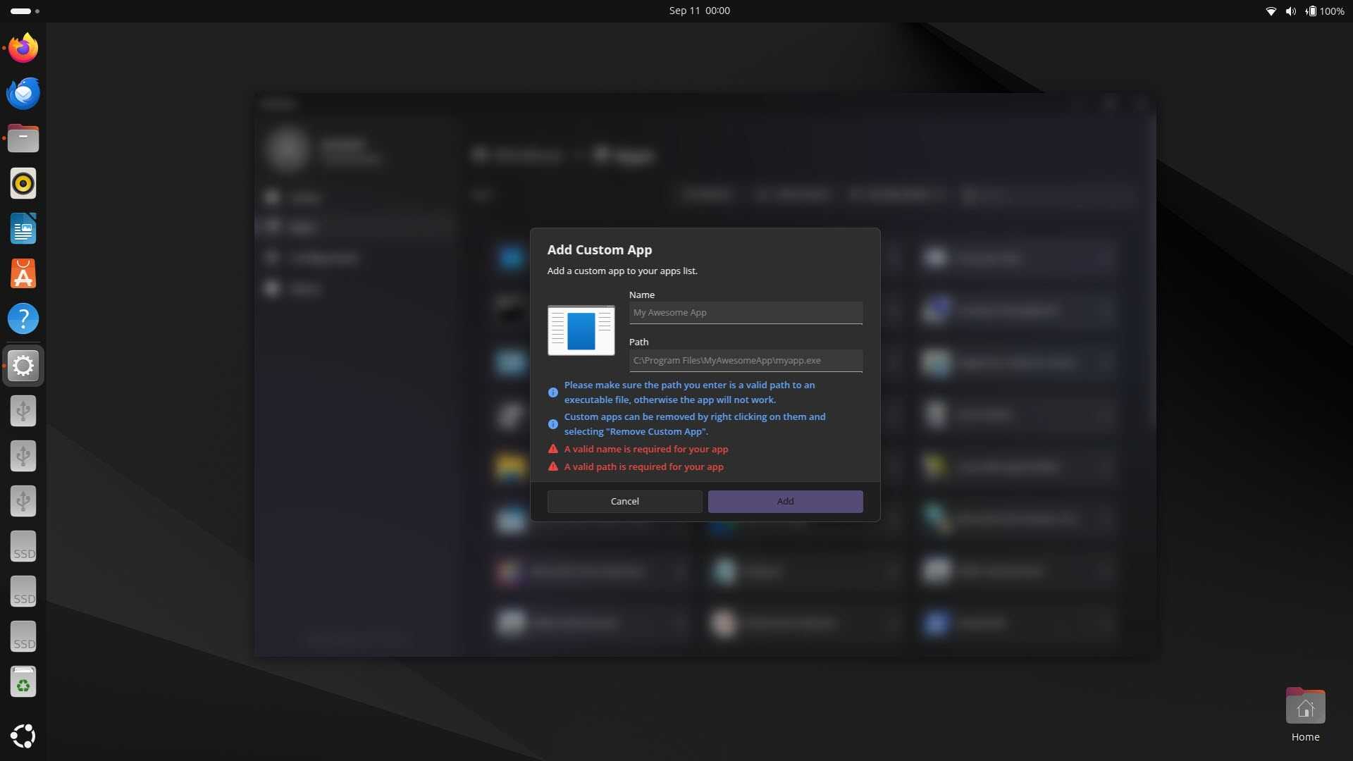1353x761 pixels.
Task: Open the Files manager in dock
Action: (23, 139)
